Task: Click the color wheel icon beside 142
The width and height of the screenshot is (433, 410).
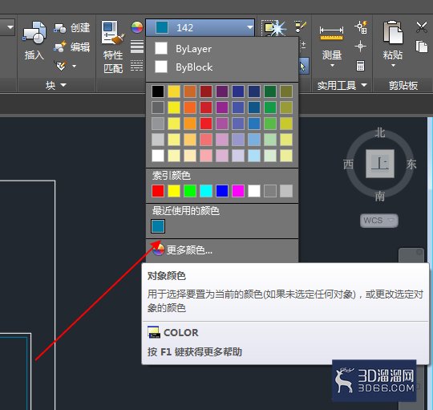Action: pyautogui.click(x=136, y=27)
